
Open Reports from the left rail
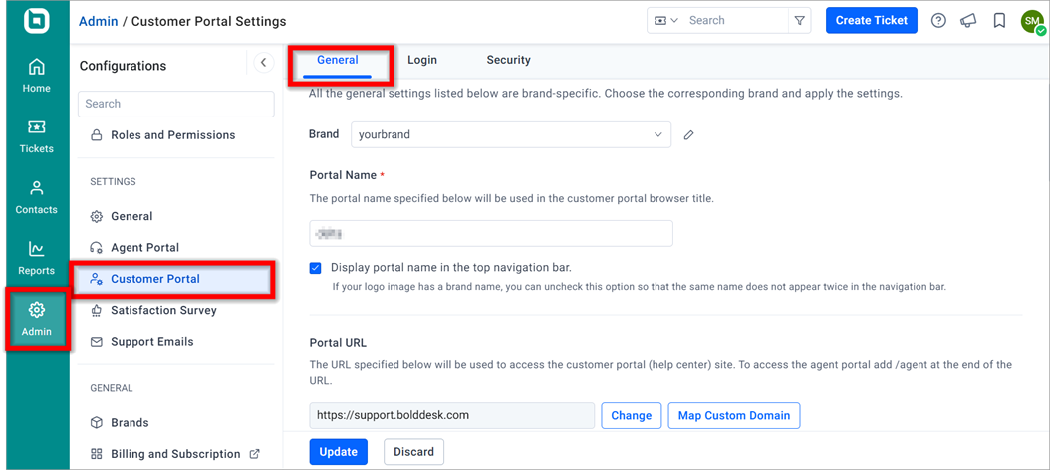(x=36, y=258)
